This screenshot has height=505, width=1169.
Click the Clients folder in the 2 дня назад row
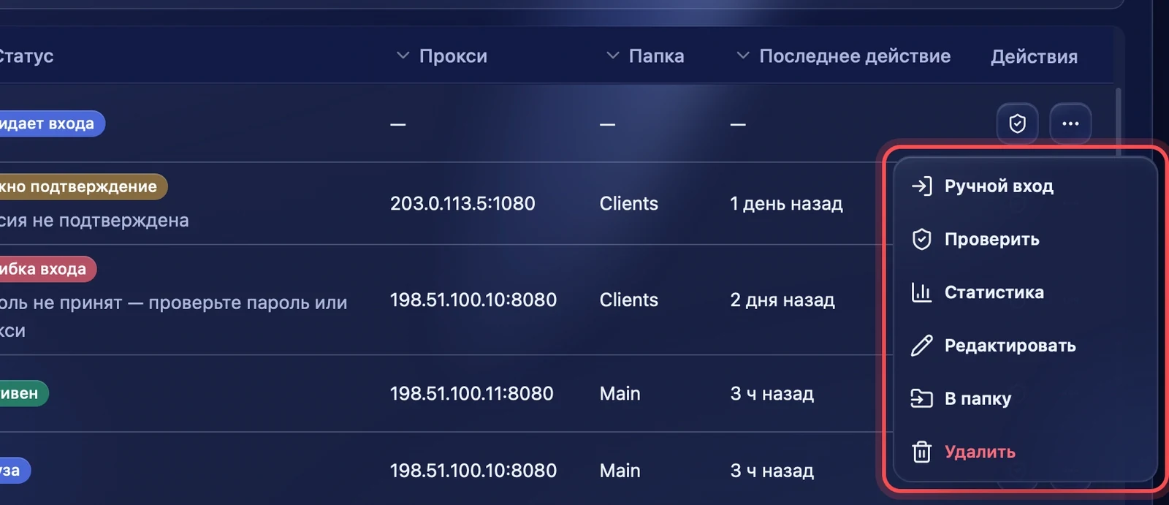(629, 300)
